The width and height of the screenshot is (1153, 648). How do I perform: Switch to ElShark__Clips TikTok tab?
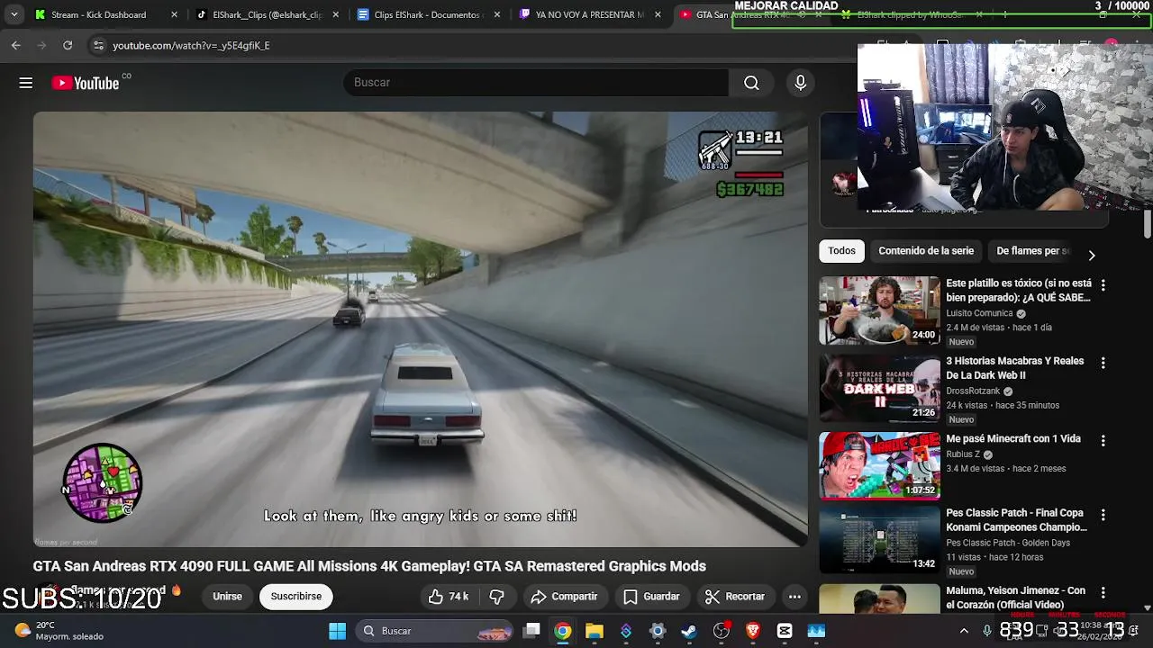coord(268,14)
